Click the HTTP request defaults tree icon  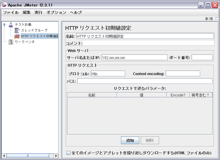[x=17, y=36]
